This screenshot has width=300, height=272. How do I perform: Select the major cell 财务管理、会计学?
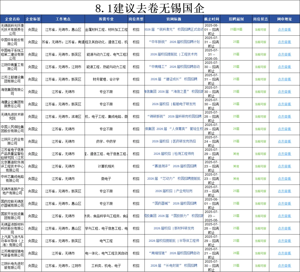click(106, 79)
